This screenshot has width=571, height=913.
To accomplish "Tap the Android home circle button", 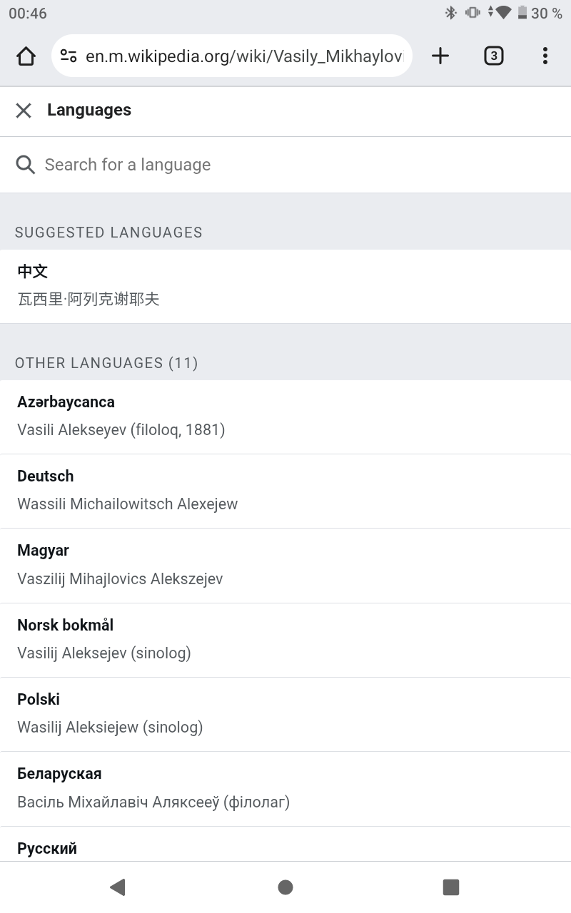I will coord(285,887).
